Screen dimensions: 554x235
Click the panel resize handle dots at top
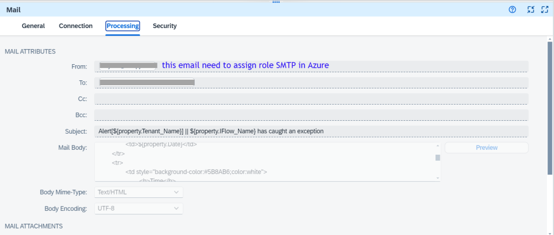tap(276, 2)
